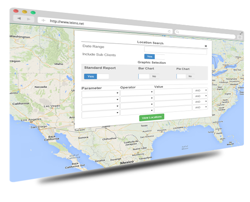Open the first Operator dropdown
250x202 pixels.
(x=137, y=92)
